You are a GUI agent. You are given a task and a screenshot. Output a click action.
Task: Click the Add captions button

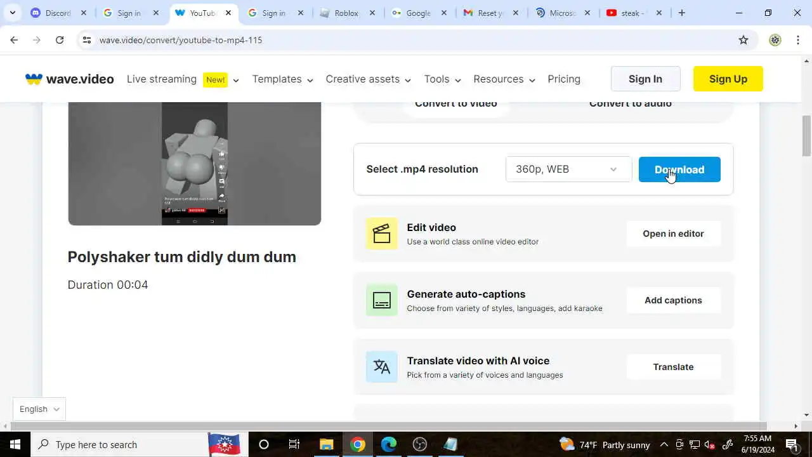pos(673,300)
